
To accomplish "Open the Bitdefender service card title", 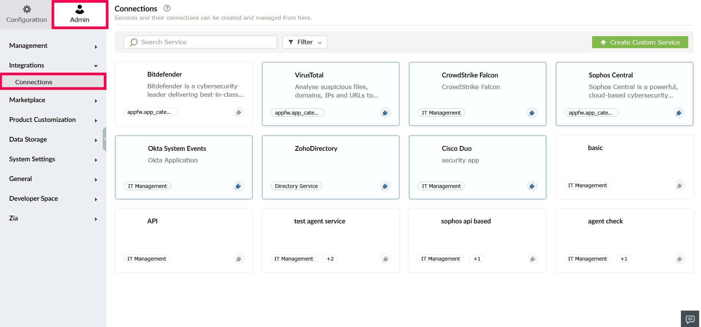I will [x=164, y=74].
